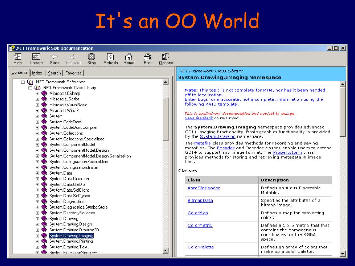Expand the System.Drawing node
The width and height of the screenshot is (355, 266).
37,219
